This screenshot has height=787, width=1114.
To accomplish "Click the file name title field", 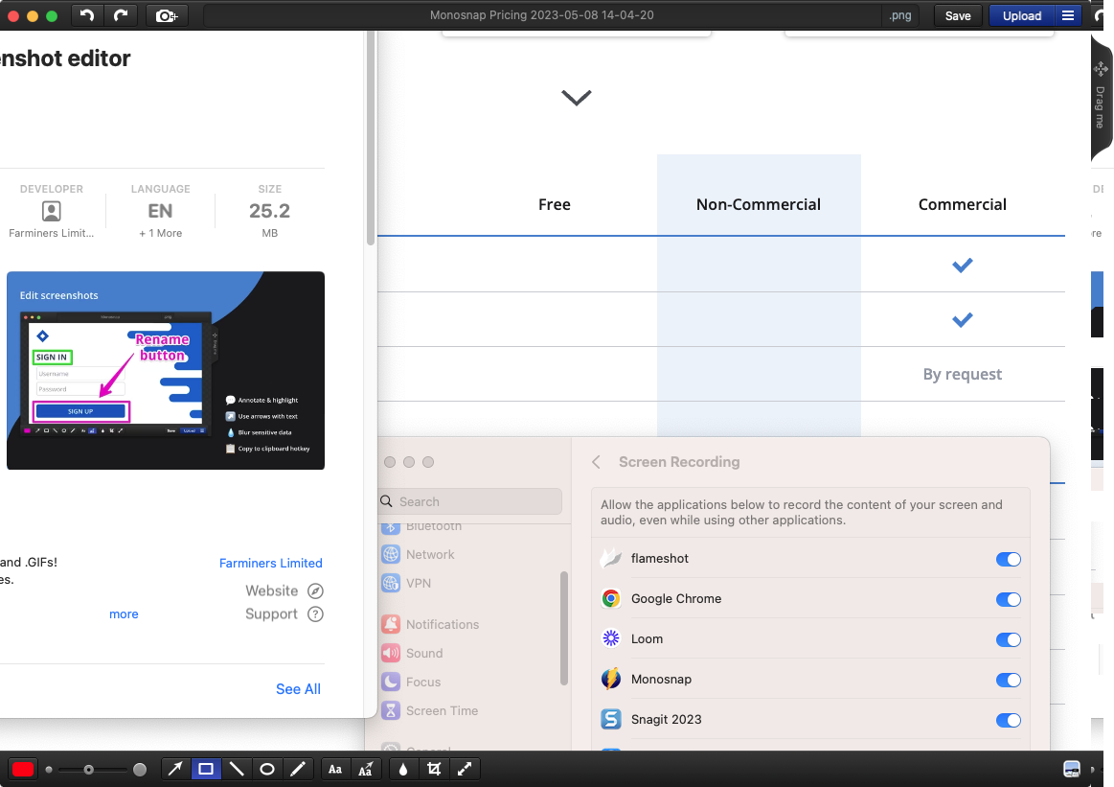I will tap(541, 15).
